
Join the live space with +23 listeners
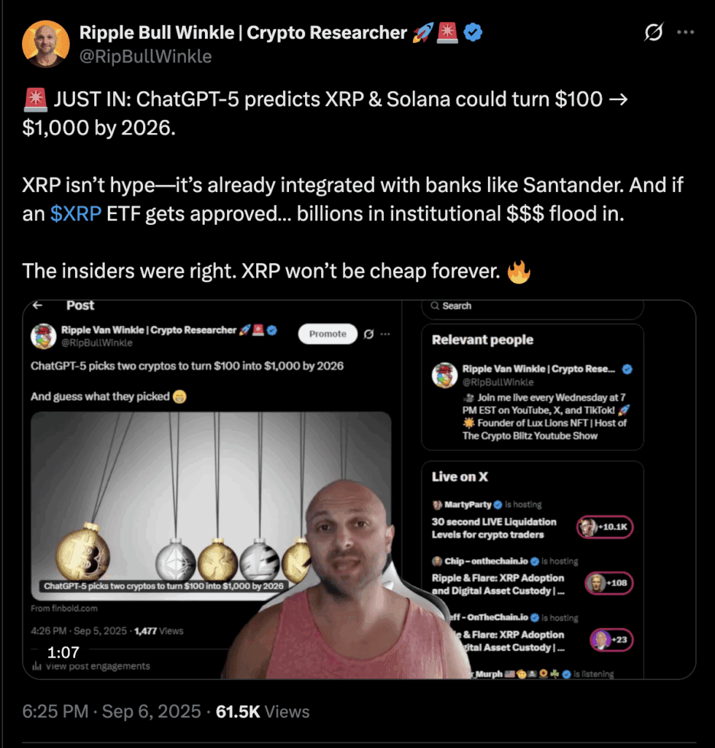click(611, 640)
